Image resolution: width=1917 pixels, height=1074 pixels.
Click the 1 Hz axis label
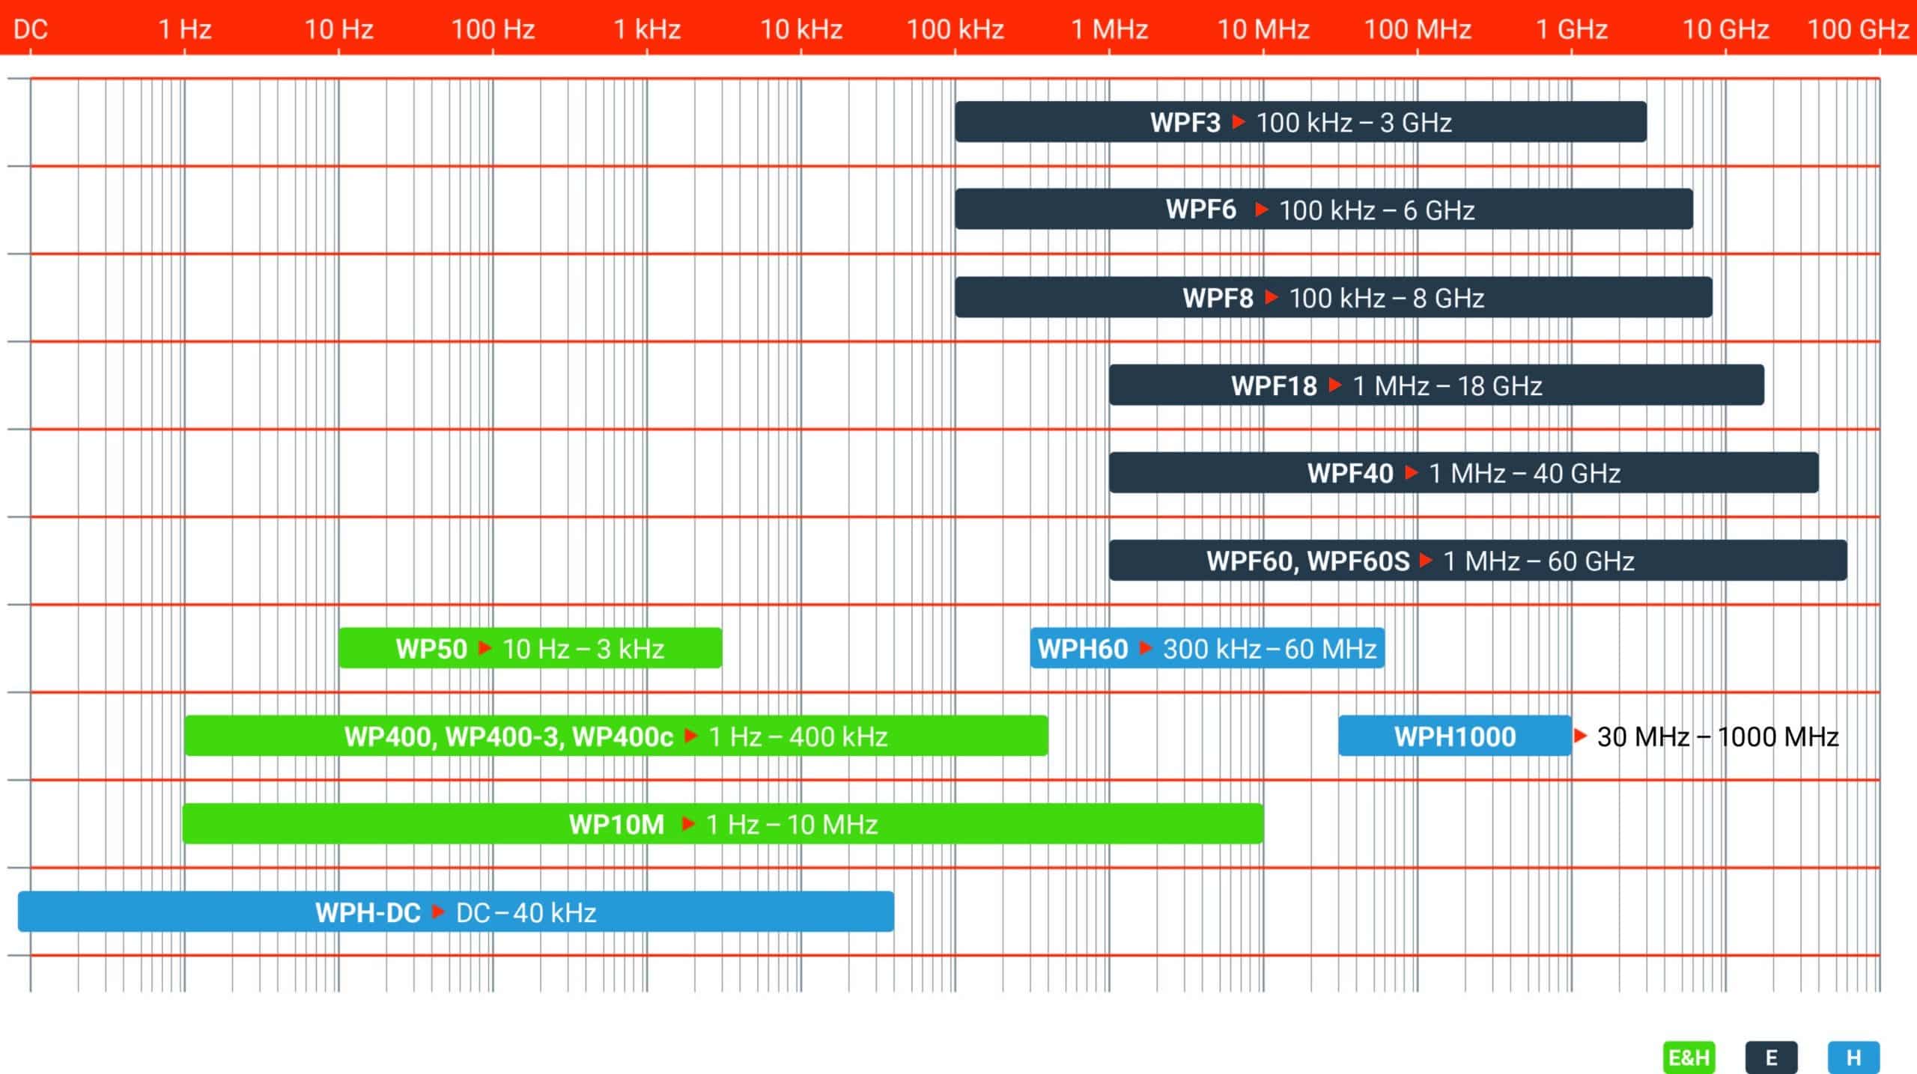tap(185, 29)
